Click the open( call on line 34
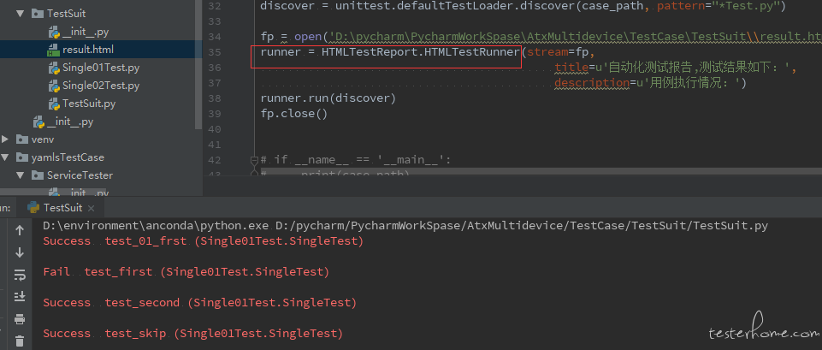Image resolution: width=822 pixels, height=350 pixels. click(x=310, y=37)
